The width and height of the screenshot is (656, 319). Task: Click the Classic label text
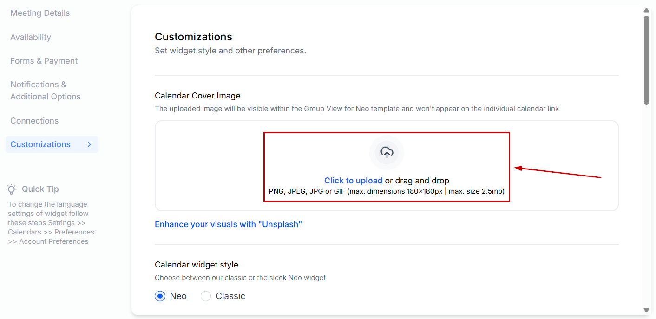[230, 296]
